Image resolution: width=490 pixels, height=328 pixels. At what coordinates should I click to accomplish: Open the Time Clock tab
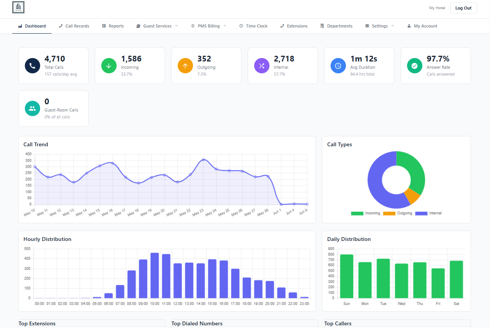253,26
